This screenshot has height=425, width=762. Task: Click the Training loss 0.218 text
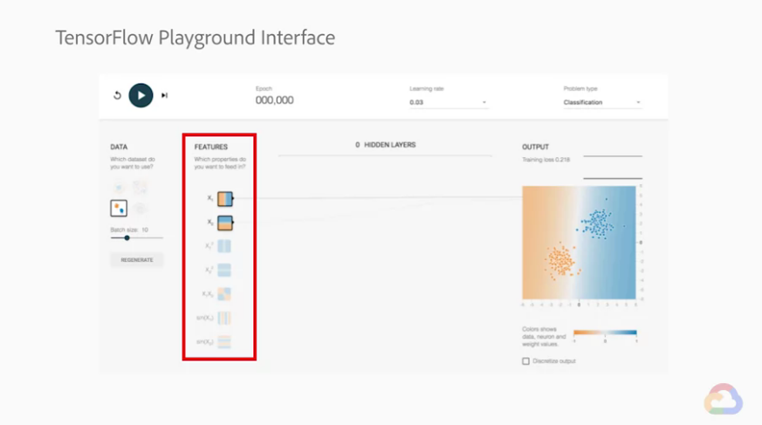546,160
